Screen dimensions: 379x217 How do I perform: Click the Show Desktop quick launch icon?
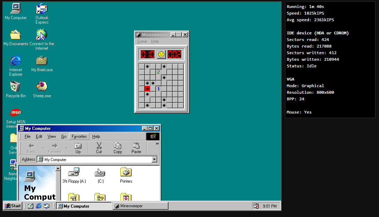click(x=31, y=206)
